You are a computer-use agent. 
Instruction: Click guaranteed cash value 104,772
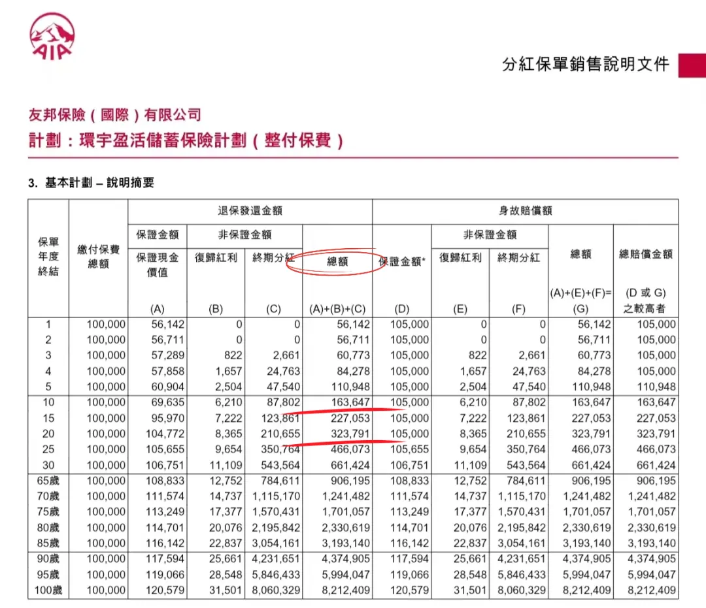[165, 434]
